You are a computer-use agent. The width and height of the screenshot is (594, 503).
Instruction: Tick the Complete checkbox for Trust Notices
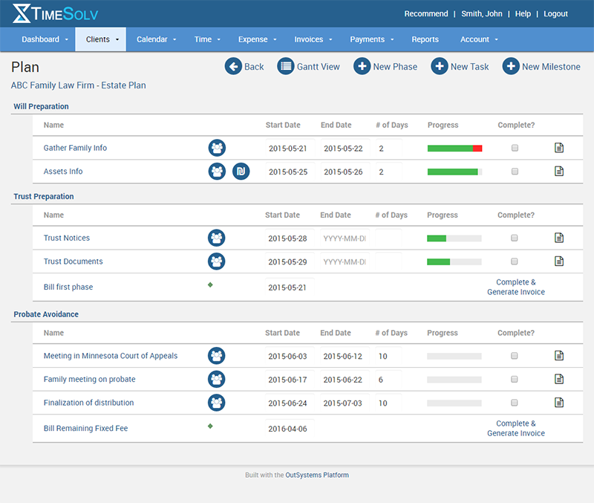tap(514, 238)
